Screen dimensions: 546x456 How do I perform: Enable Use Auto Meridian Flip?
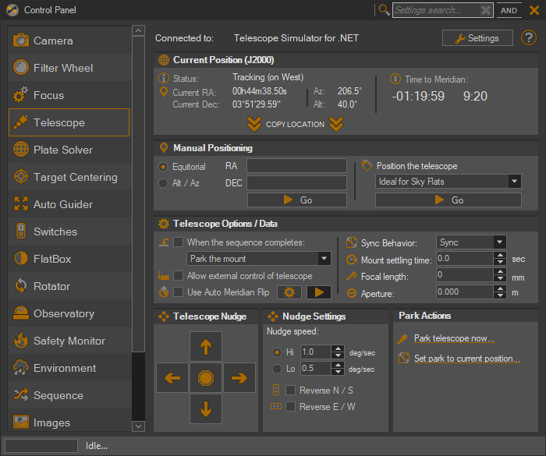point(179,292)
